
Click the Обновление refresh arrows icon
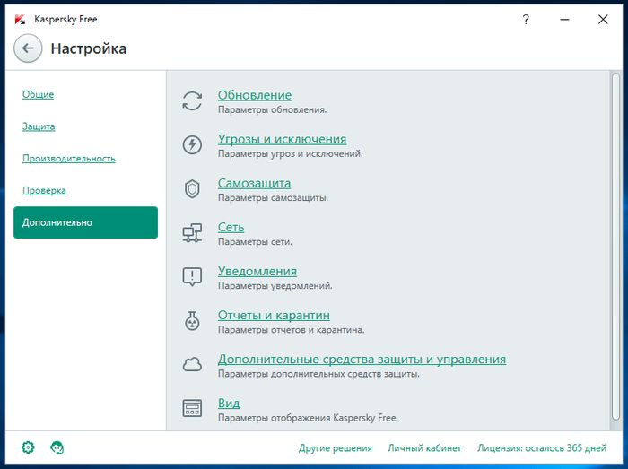pos(192,101)
